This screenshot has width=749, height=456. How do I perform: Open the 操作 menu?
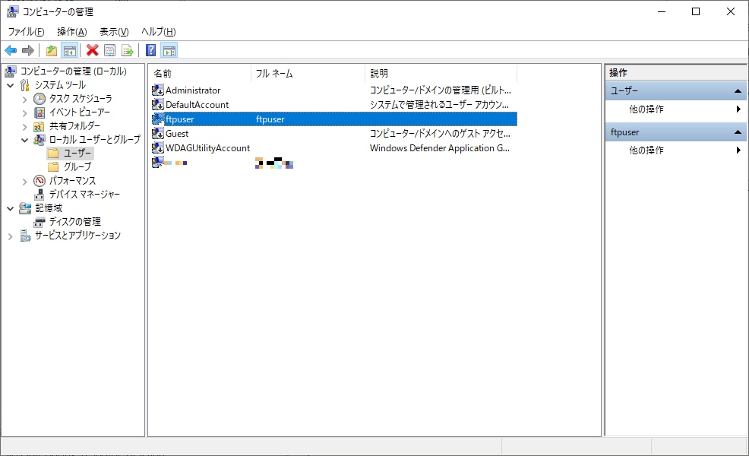click(x=71, y=31)
